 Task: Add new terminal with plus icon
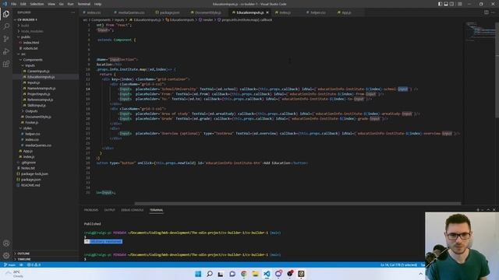tap(478, 210)
